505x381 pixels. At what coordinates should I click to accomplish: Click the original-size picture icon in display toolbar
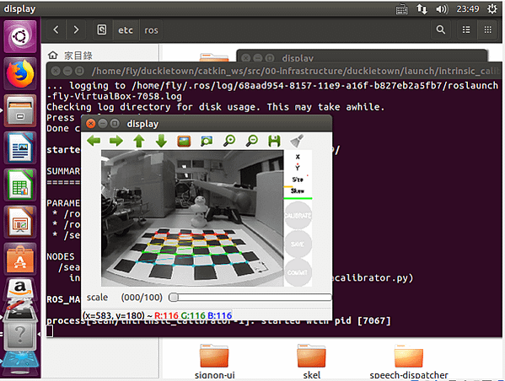pos(184,141)
